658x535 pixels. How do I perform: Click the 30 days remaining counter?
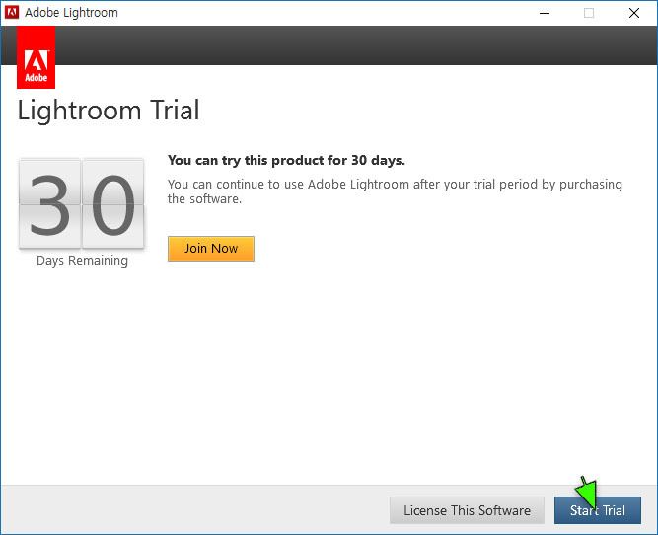[x=82, y=203]
